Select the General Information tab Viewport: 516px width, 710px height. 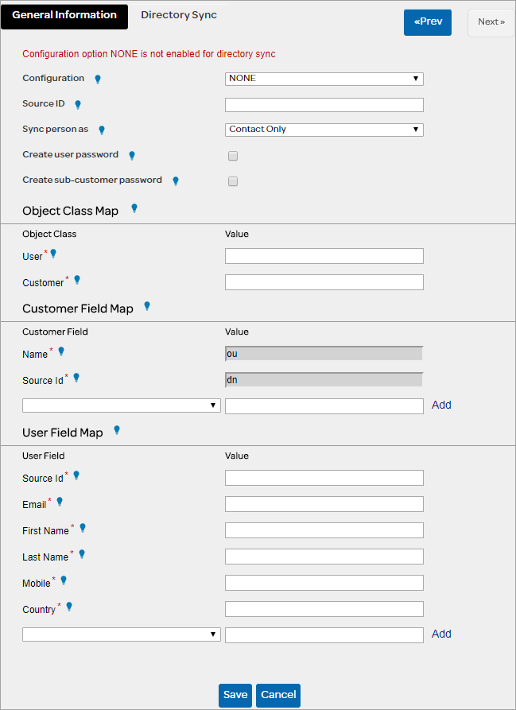(64, 15)
